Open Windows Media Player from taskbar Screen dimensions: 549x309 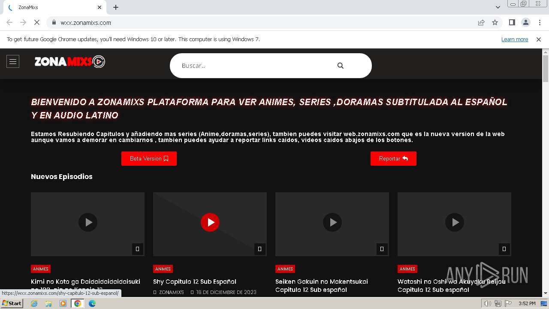[63, 303]
